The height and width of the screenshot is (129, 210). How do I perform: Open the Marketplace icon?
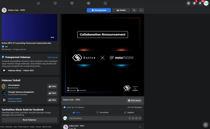tap(72, 3)
